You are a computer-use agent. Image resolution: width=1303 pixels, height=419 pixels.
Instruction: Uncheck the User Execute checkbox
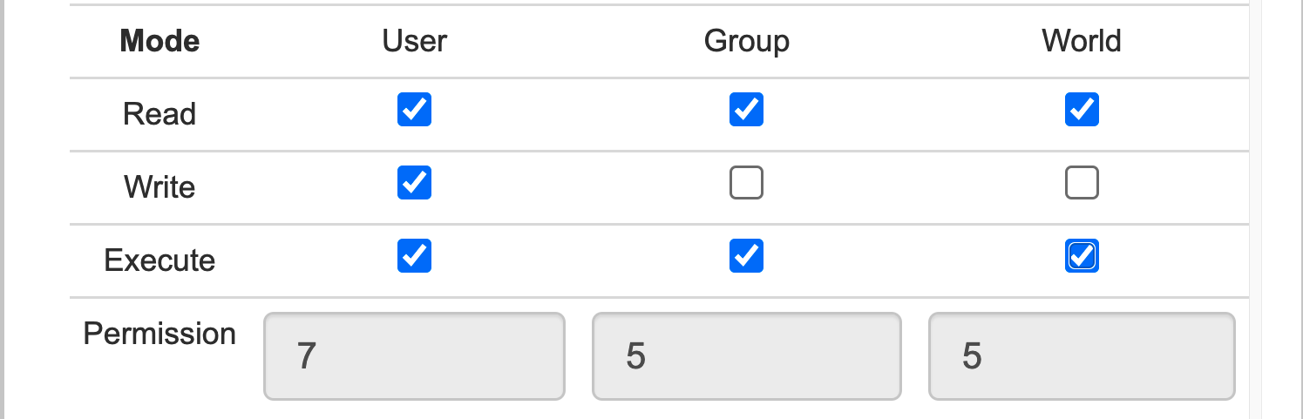tap(414, 256)
